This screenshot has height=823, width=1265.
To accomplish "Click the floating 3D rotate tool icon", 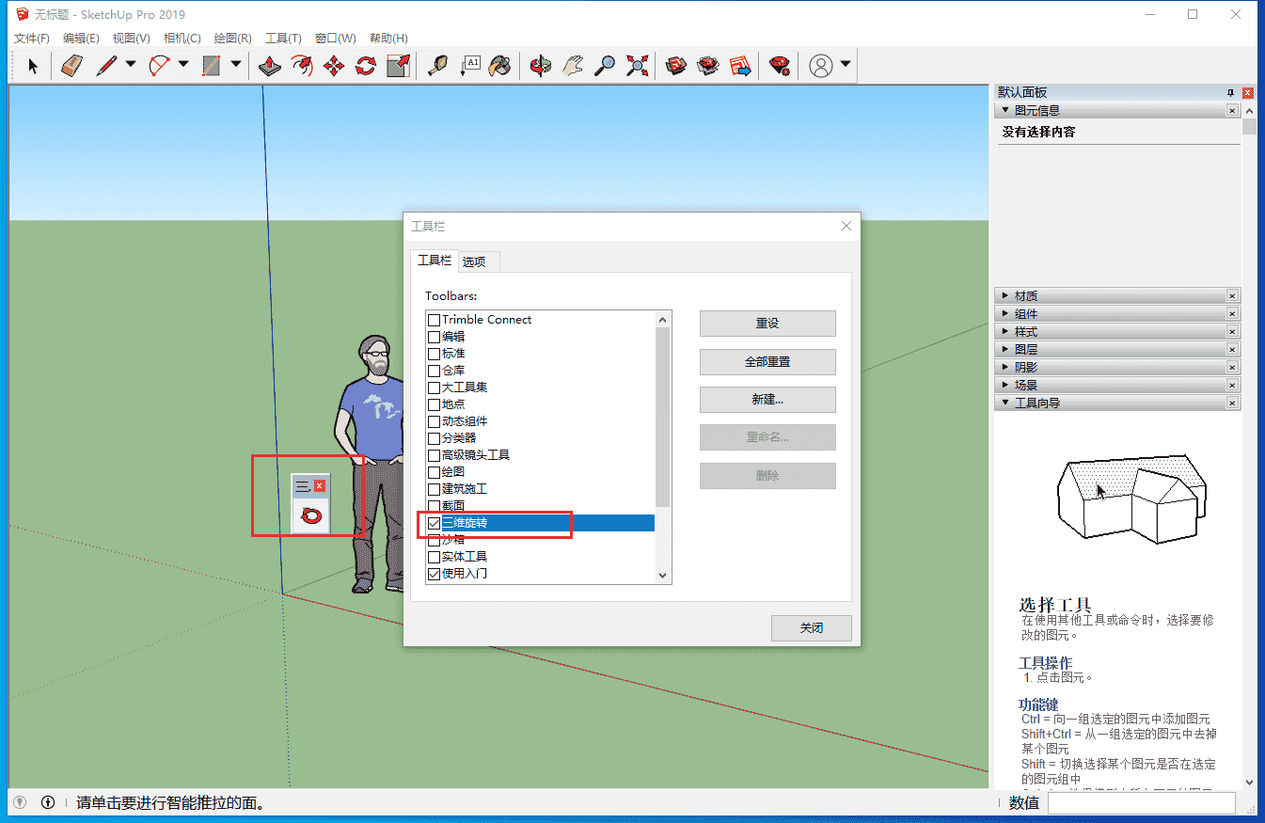I will click(x=310, y=515).
